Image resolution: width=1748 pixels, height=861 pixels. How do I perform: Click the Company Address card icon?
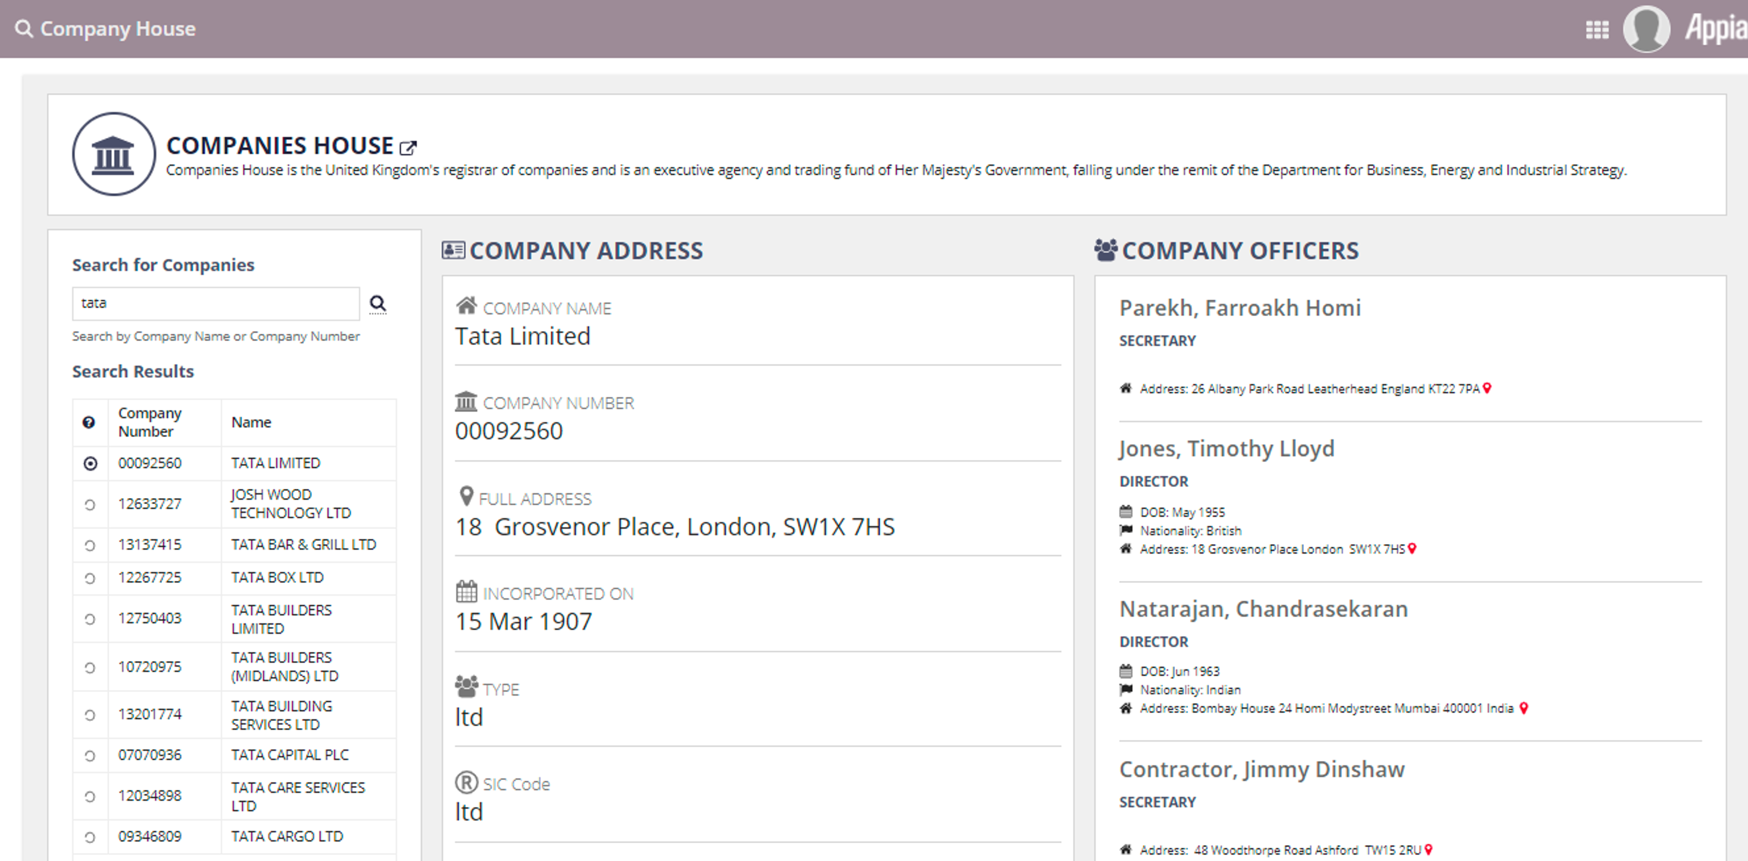[453, 250]
